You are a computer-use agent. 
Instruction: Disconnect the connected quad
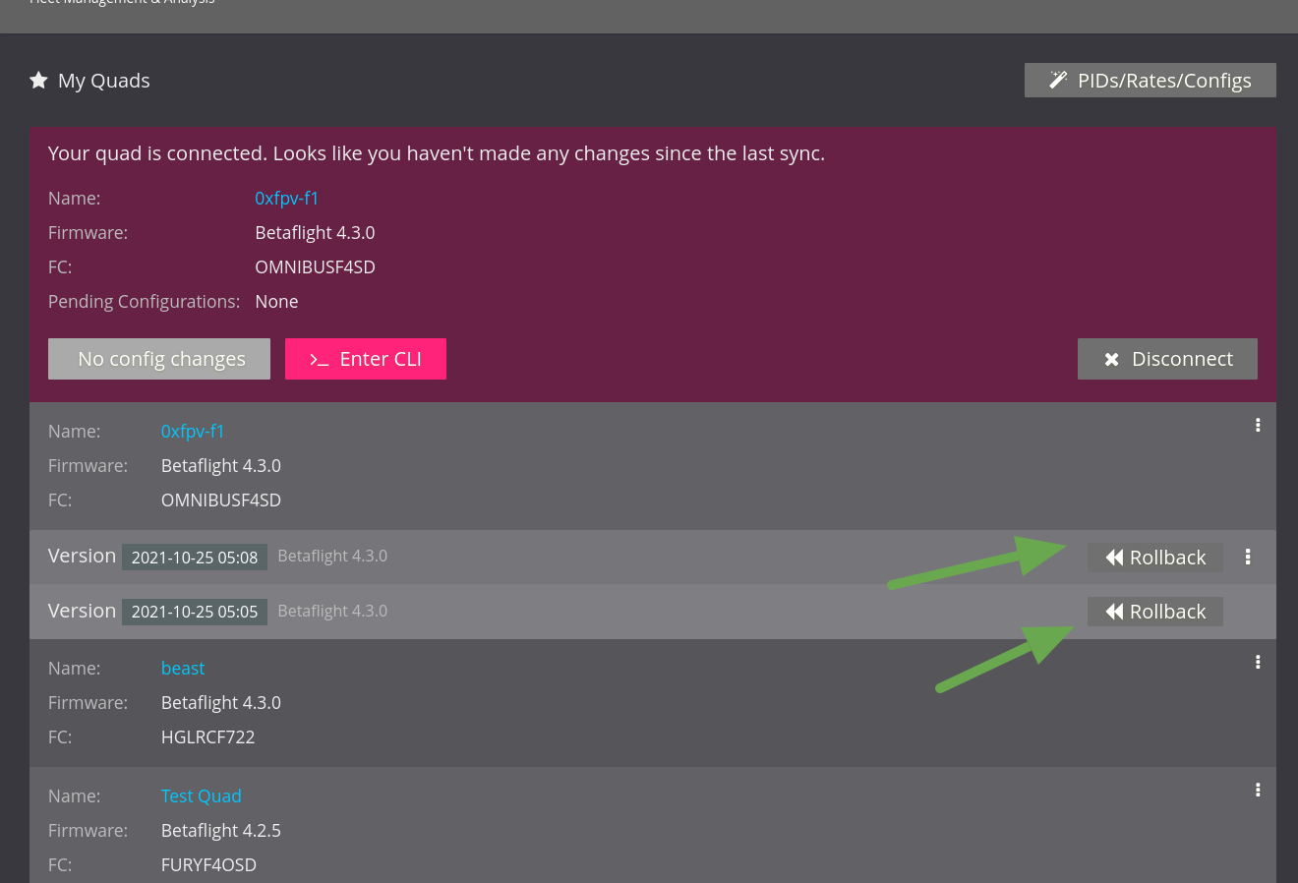[1167, 359]
